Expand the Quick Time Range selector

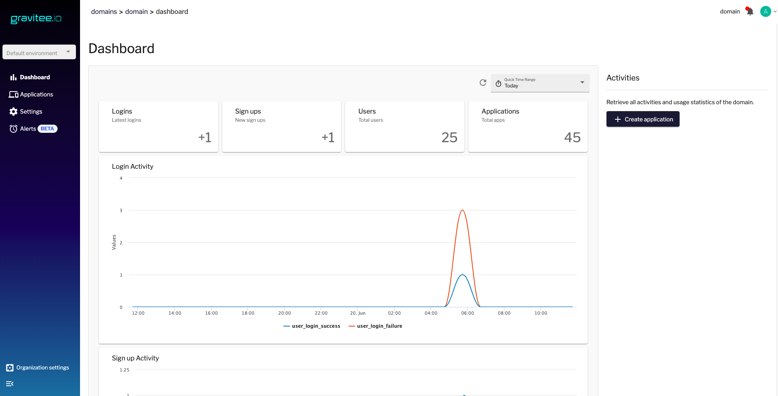pyautogui.click(x=540, y=83)
